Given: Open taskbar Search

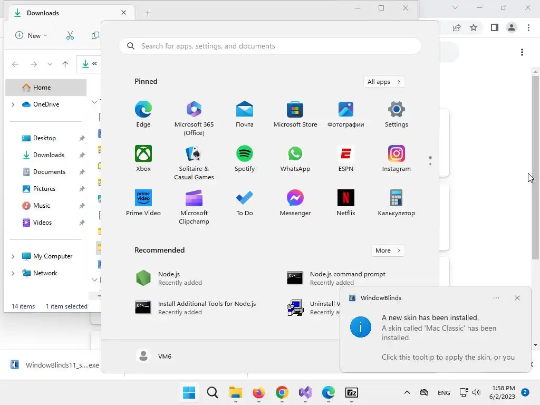Looking at the screenshot, I should click(x=213, y=392).
